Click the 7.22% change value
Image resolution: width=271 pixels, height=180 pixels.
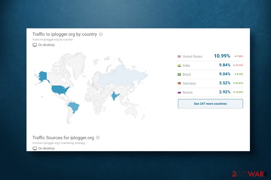point(240,56)
